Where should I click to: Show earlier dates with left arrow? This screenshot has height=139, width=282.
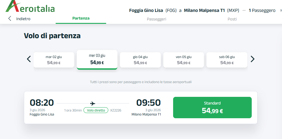[x=29, y=59]
